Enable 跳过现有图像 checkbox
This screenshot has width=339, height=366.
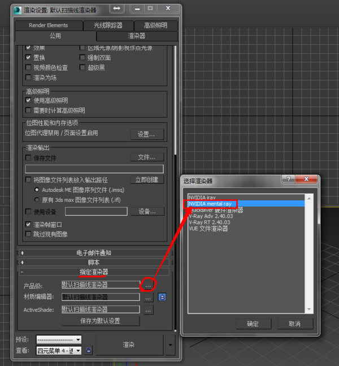point(28,234)
